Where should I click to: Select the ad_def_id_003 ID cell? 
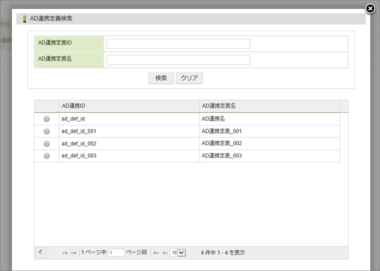tap(129, 156)
